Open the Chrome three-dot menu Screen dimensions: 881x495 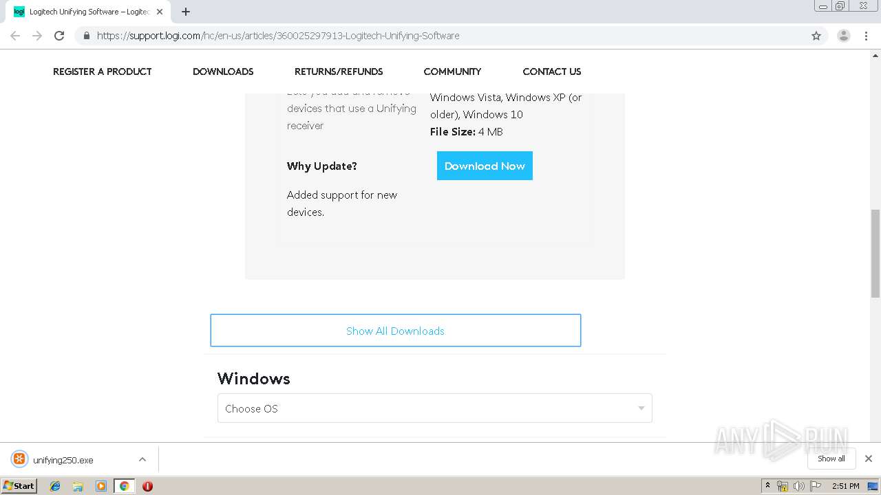pyautogui.click(x=867, y=36)
